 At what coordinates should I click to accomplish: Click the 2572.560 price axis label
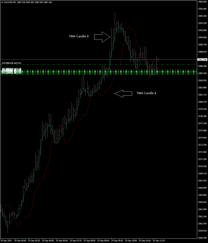coord(203,152)
